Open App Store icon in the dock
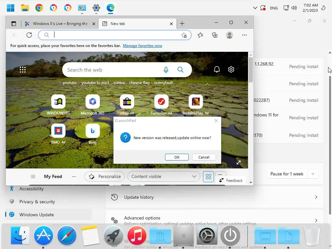Image resolution: width=332 pixels, height=249 pixels. click(43, 235)
